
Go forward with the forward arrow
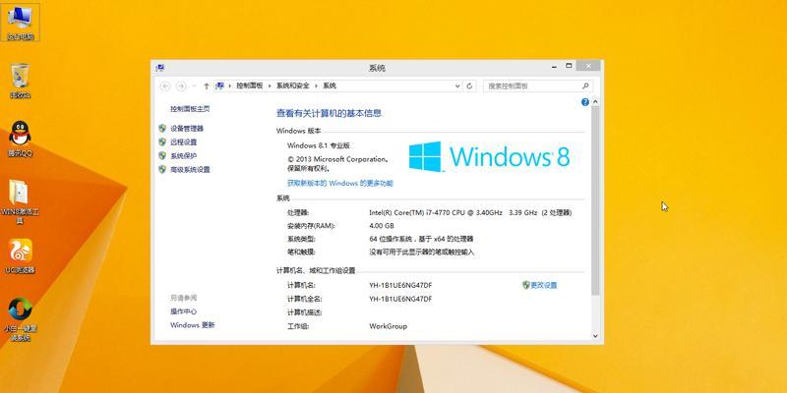pyautogui.click(x=181, y=86)
